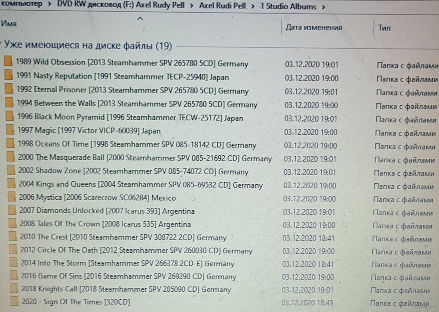Image resolution: width=439 pixels, height=312 pixels.
Task: Expand chevron after DVD RW дисковод breadcrumb
Action: tap(192, 6)
